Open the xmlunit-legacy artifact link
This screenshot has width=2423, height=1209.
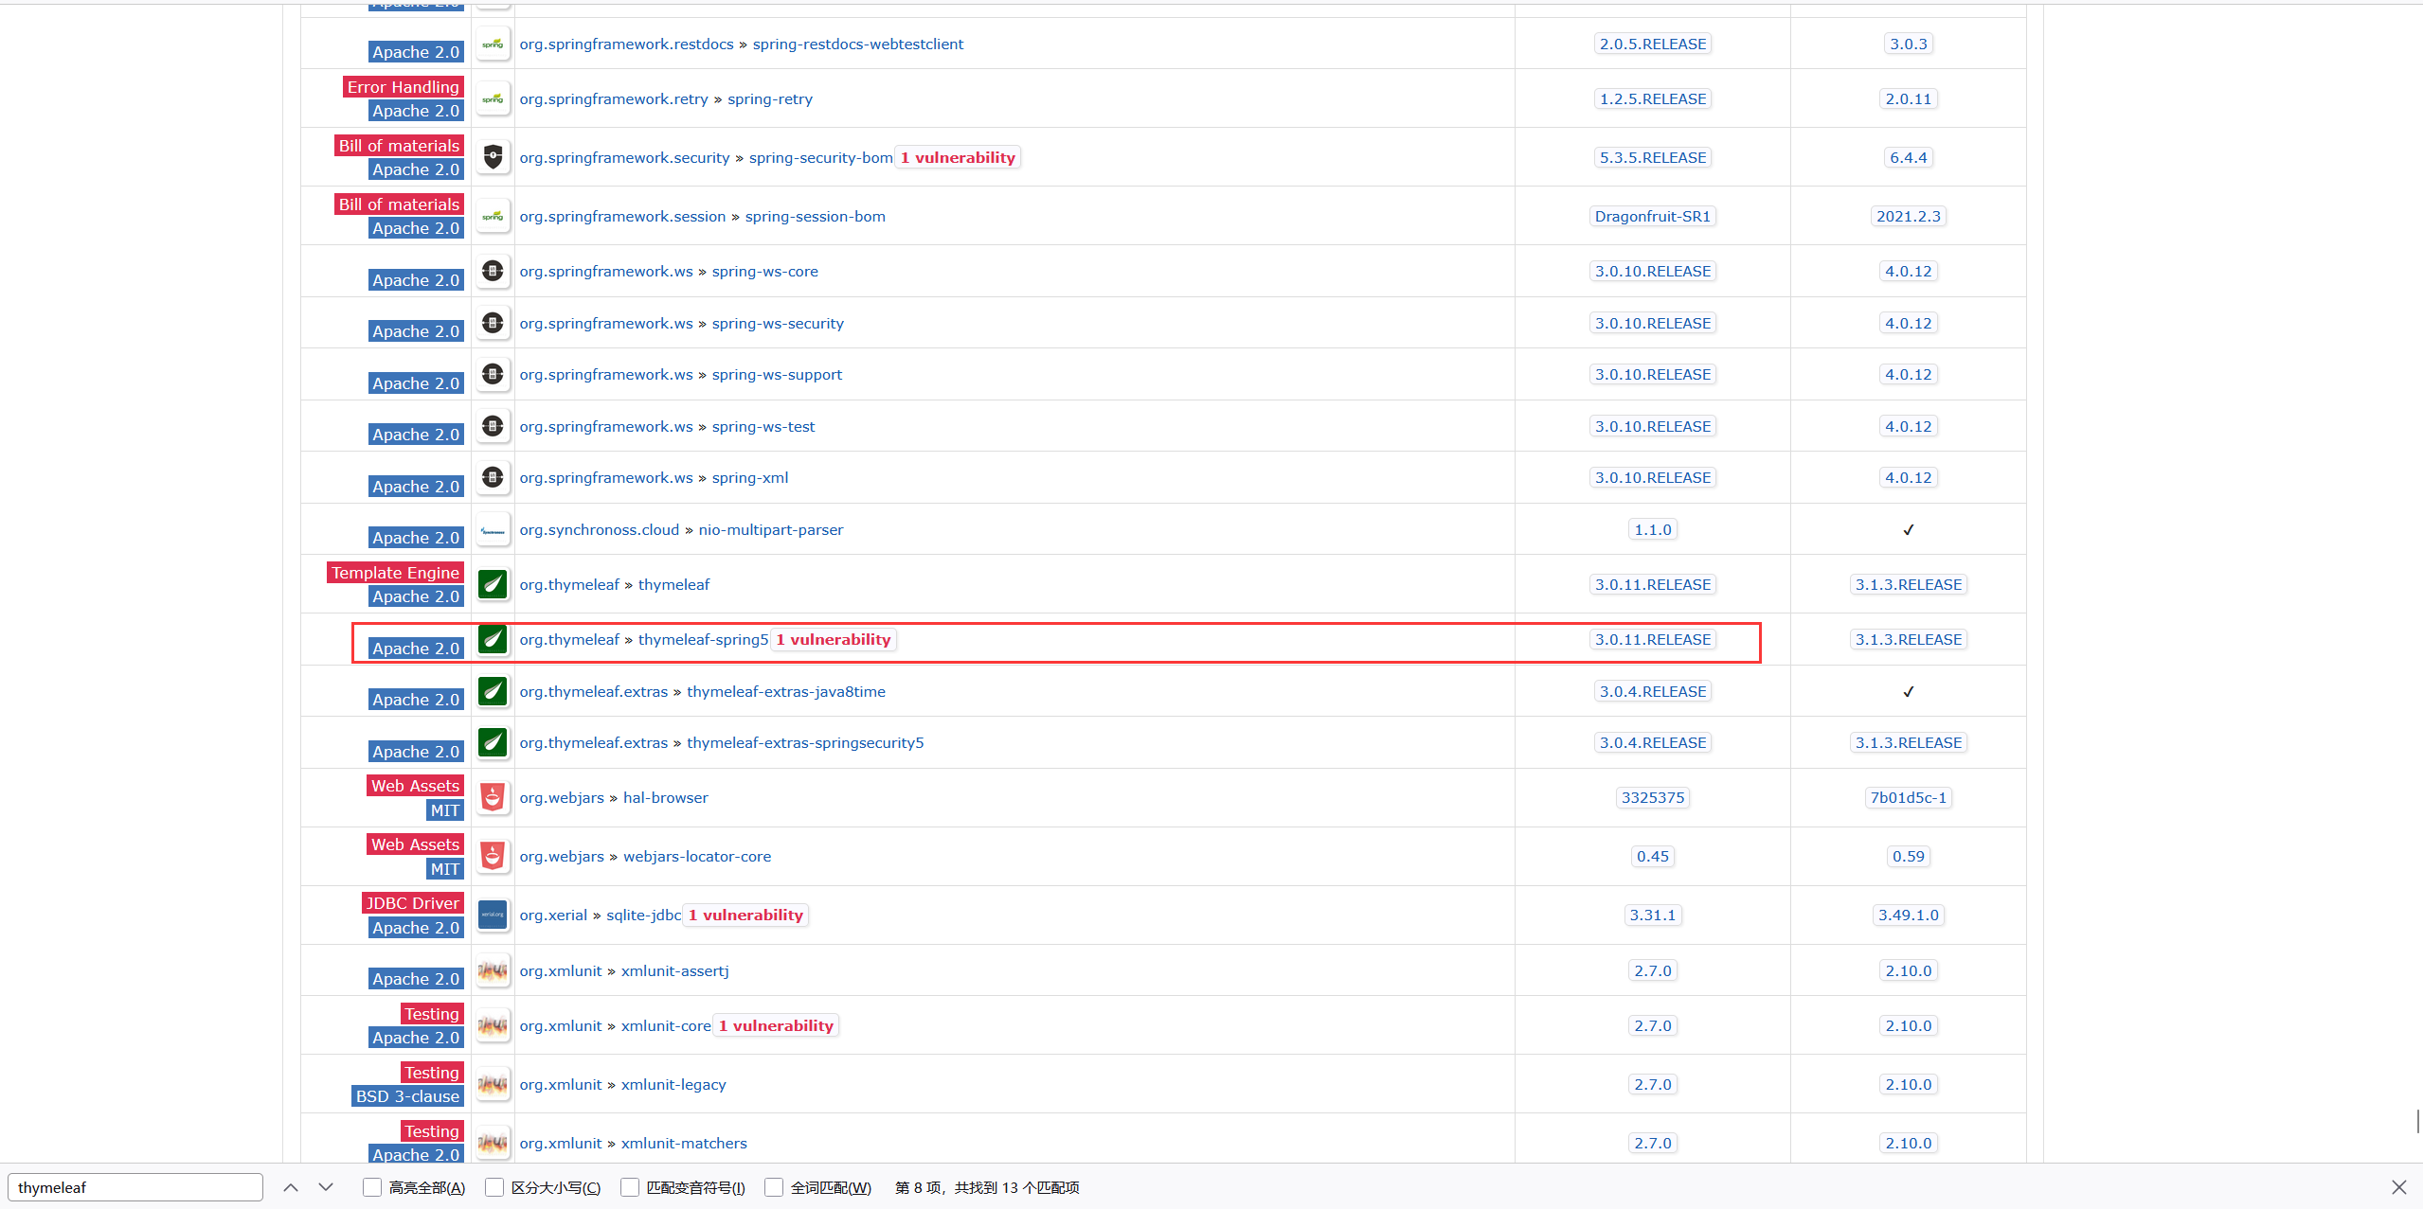pyautogui.click(x=673, y=1085)
